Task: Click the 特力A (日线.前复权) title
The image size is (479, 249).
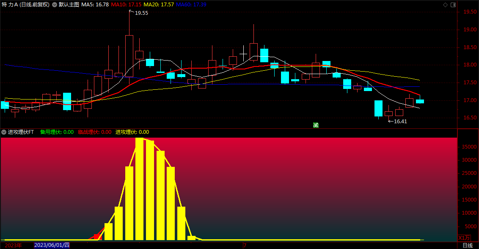Action: point(26,5)
